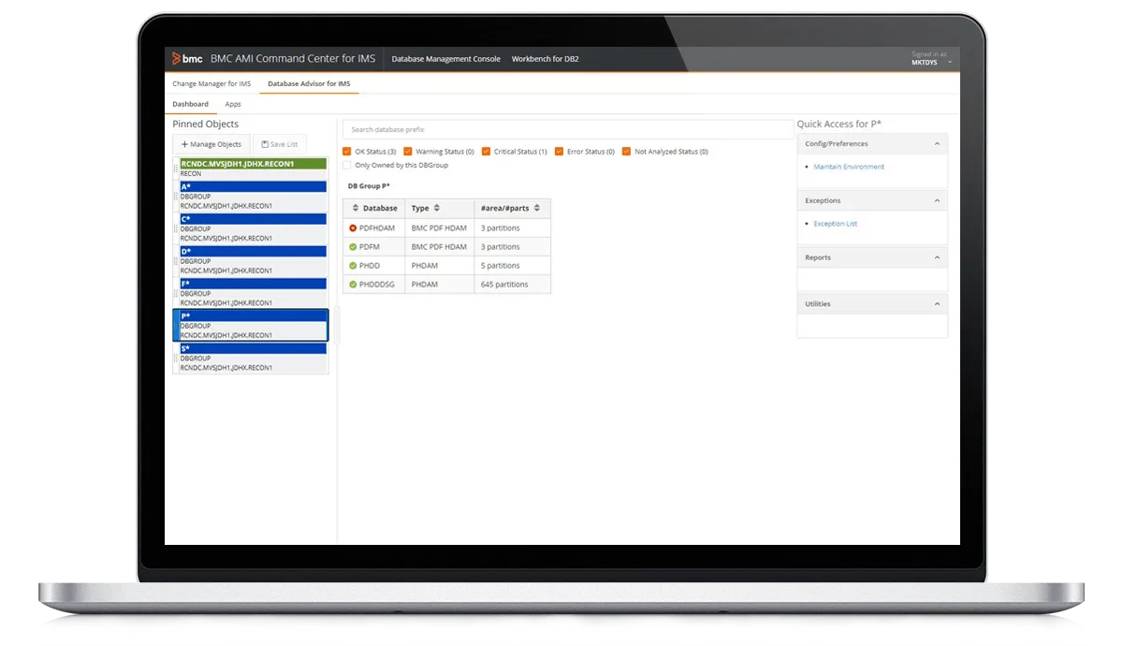Open the Exception List link
1123x646 pixels.
pos(836,224)
